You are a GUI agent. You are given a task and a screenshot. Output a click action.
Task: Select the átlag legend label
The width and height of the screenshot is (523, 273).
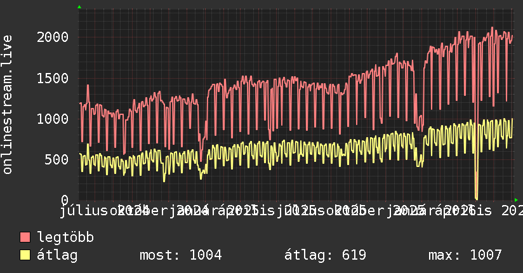pos(57,255)
